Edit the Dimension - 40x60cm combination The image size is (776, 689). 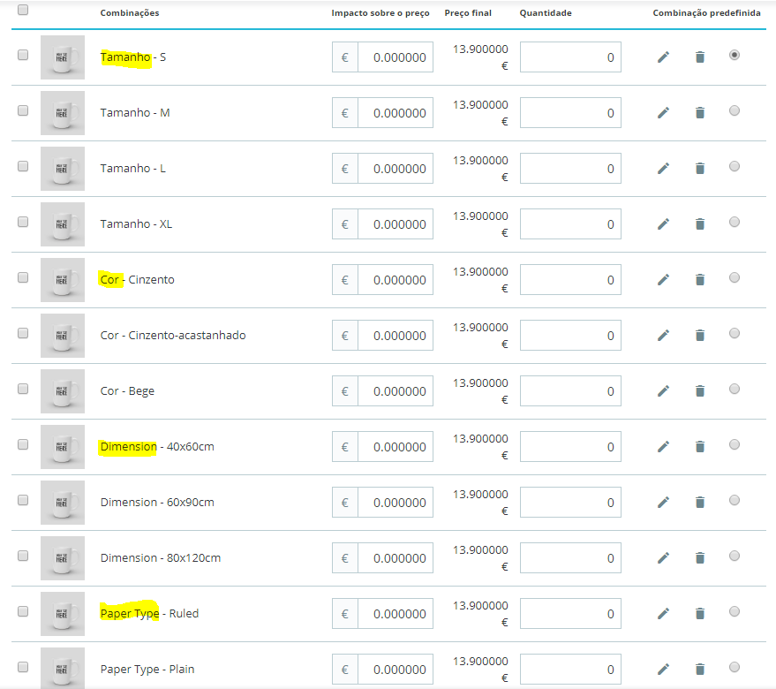tap(663, 447)
